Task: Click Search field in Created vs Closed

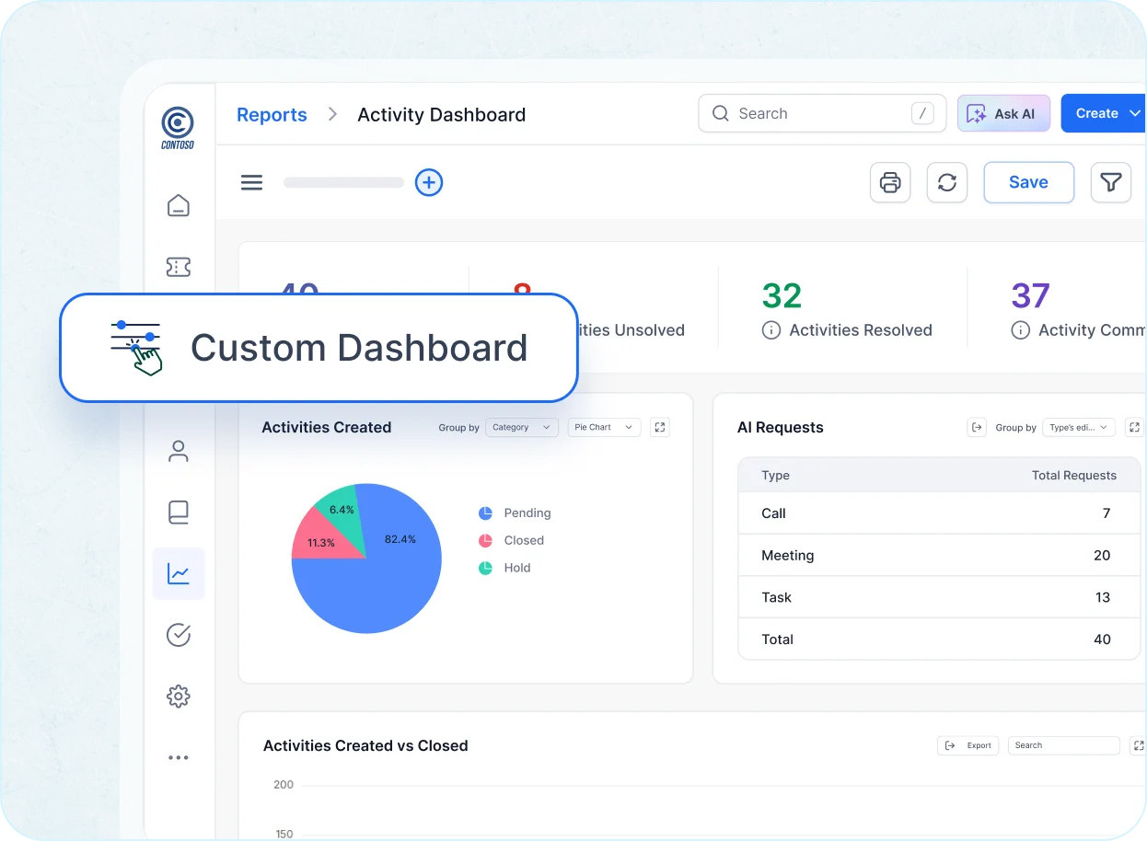Action: (x=1064, y=745)
